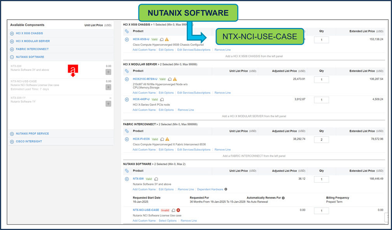Screen dimensions: 392x230
Task: Click the Invalid status badge on NTX-NCI-USE-CASE
Action: click(x=165, y=210)
